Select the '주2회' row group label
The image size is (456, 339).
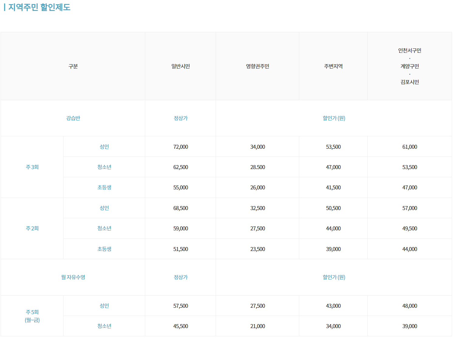[x=32, y=228]
